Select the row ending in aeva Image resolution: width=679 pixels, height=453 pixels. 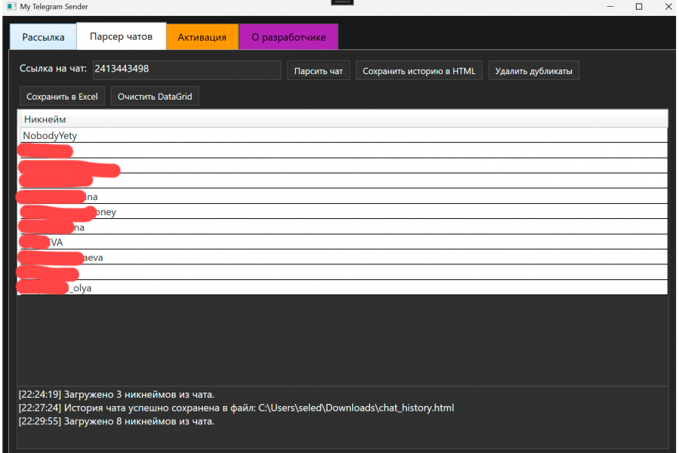click(343, 257)
